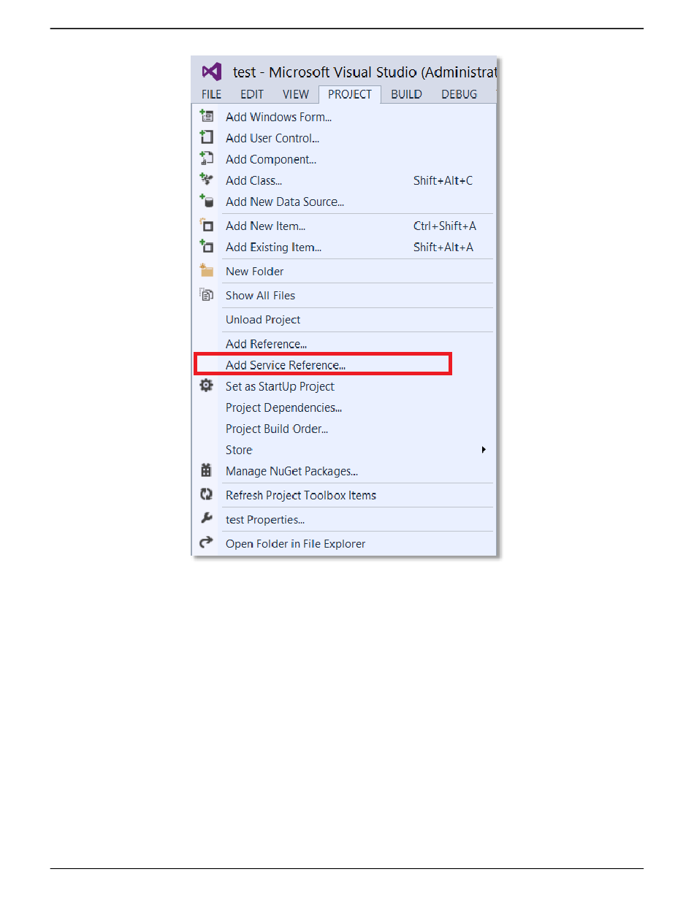Expand the Store submenu arrow

[x=484, y=450]
